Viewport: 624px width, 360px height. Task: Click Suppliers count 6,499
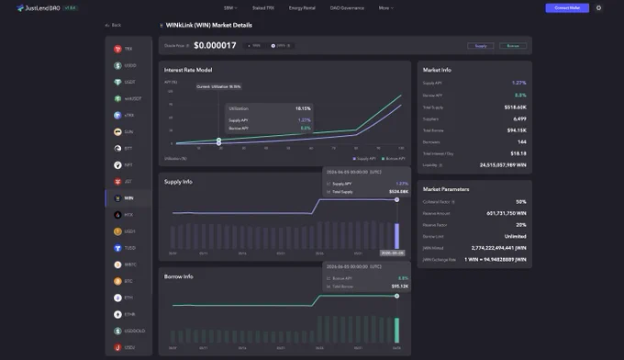519,119
